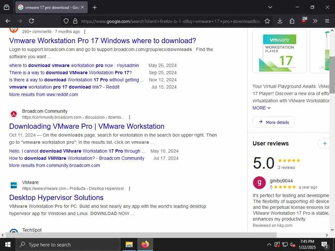
Task: Open the downloads panel
Action: point(280,21)
